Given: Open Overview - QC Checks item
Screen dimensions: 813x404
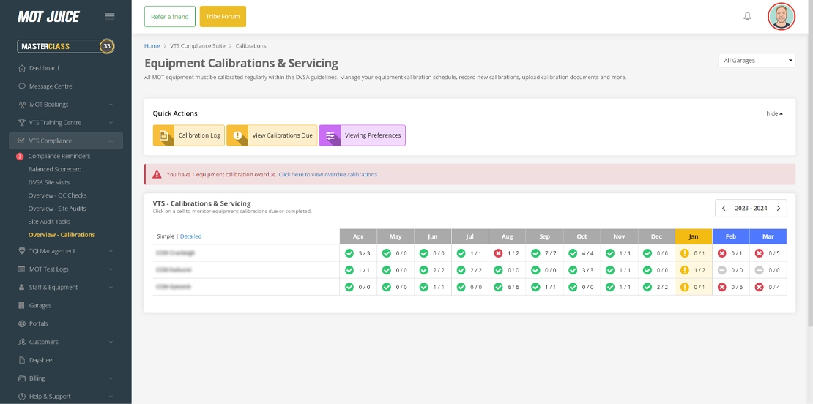Looking at the screenshot, I should click(x=58, y=195).
